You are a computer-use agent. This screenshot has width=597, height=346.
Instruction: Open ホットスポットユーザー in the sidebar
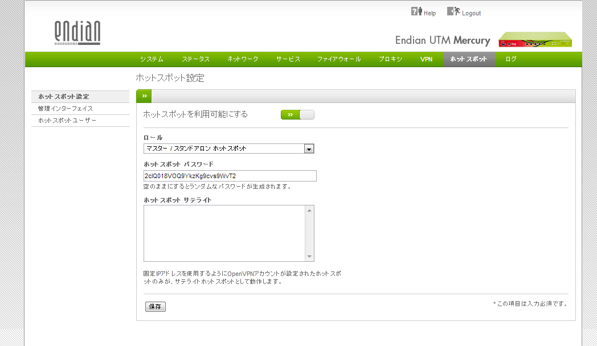tap(80, 121)
